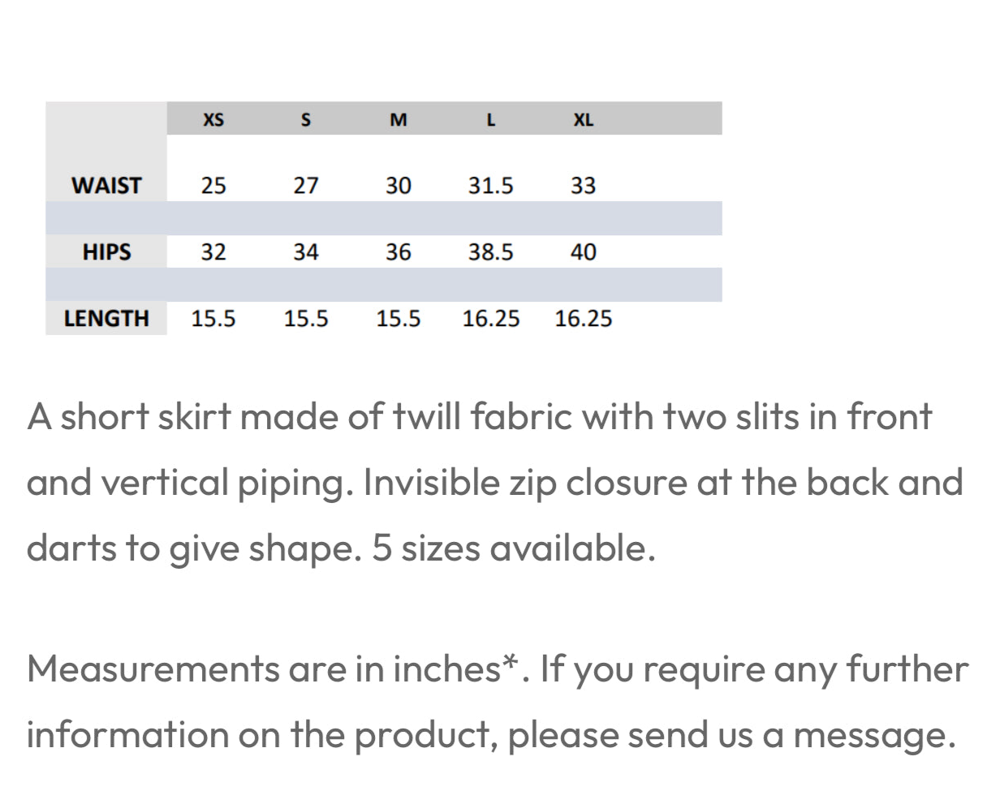Click waist value 33 for XL
The height and width of the screenshot is (804, 1004).
point(583,186)
